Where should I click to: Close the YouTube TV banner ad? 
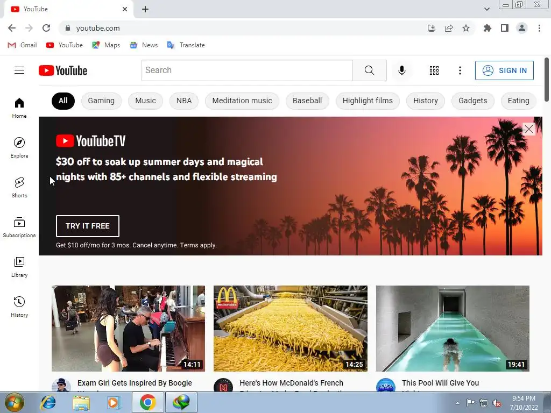(x=528, y=129)
